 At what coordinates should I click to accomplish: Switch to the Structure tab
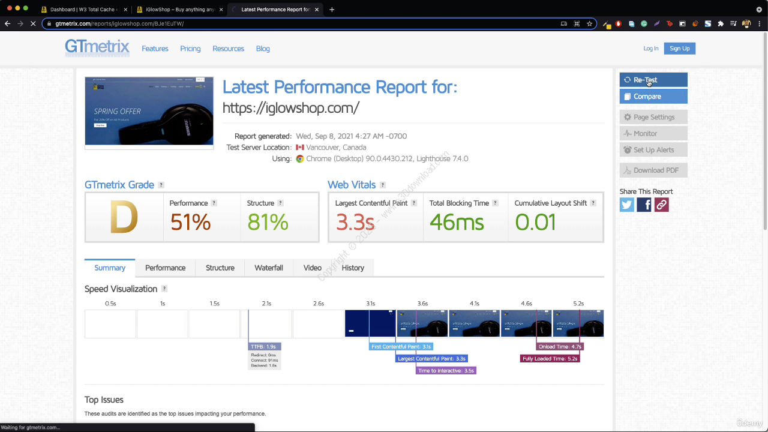(x=220, y=268)
